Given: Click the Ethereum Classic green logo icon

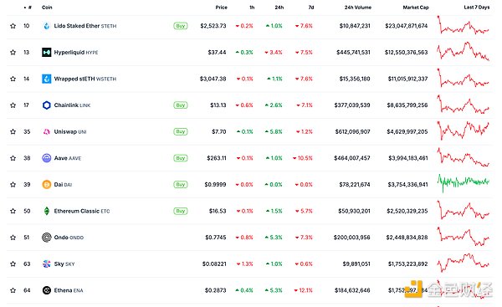Looking at the screenshot, I should pos(46,211).
